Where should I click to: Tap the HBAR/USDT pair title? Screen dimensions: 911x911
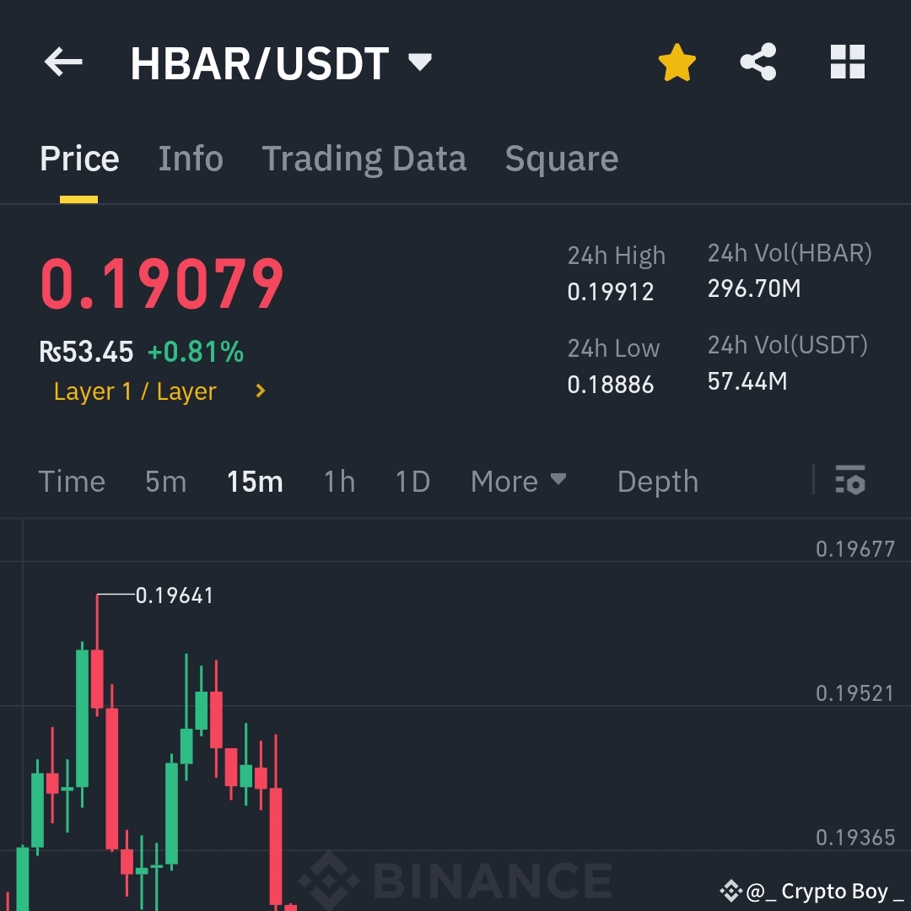pyautogui.click(x=260, y=62)
